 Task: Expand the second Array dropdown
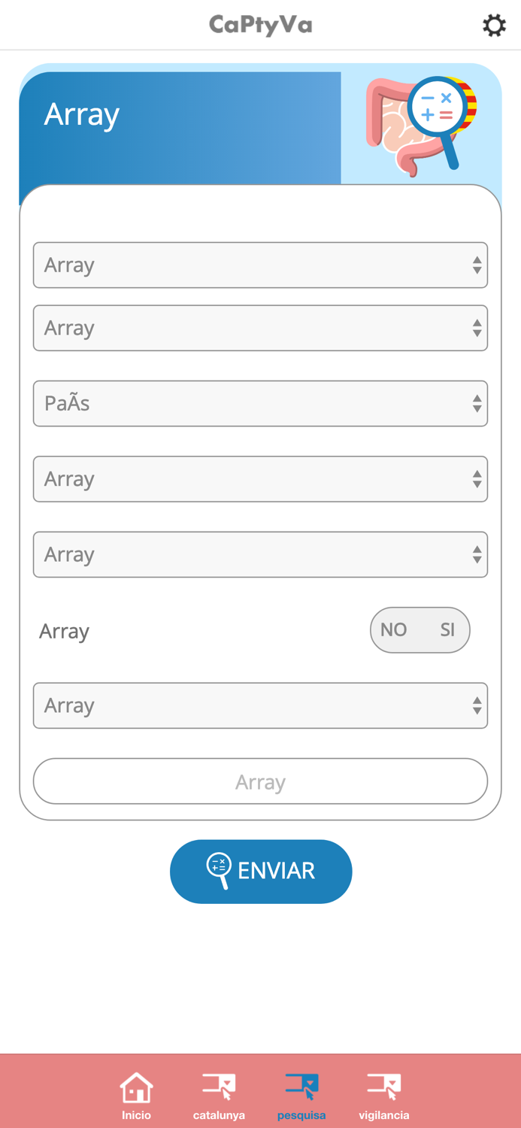tap(260, 328)
